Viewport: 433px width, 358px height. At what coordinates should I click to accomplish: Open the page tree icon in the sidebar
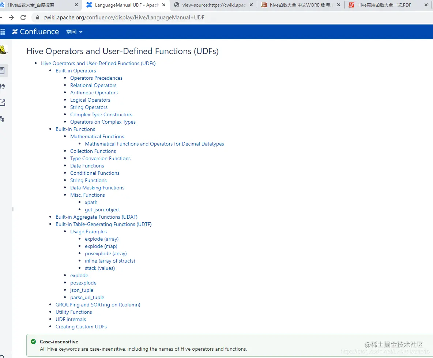pyautogui.click(x=2, y=119)
